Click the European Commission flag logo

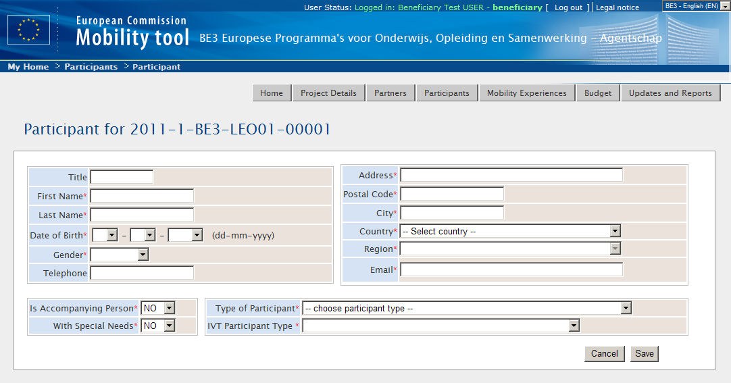click(28, 30)
